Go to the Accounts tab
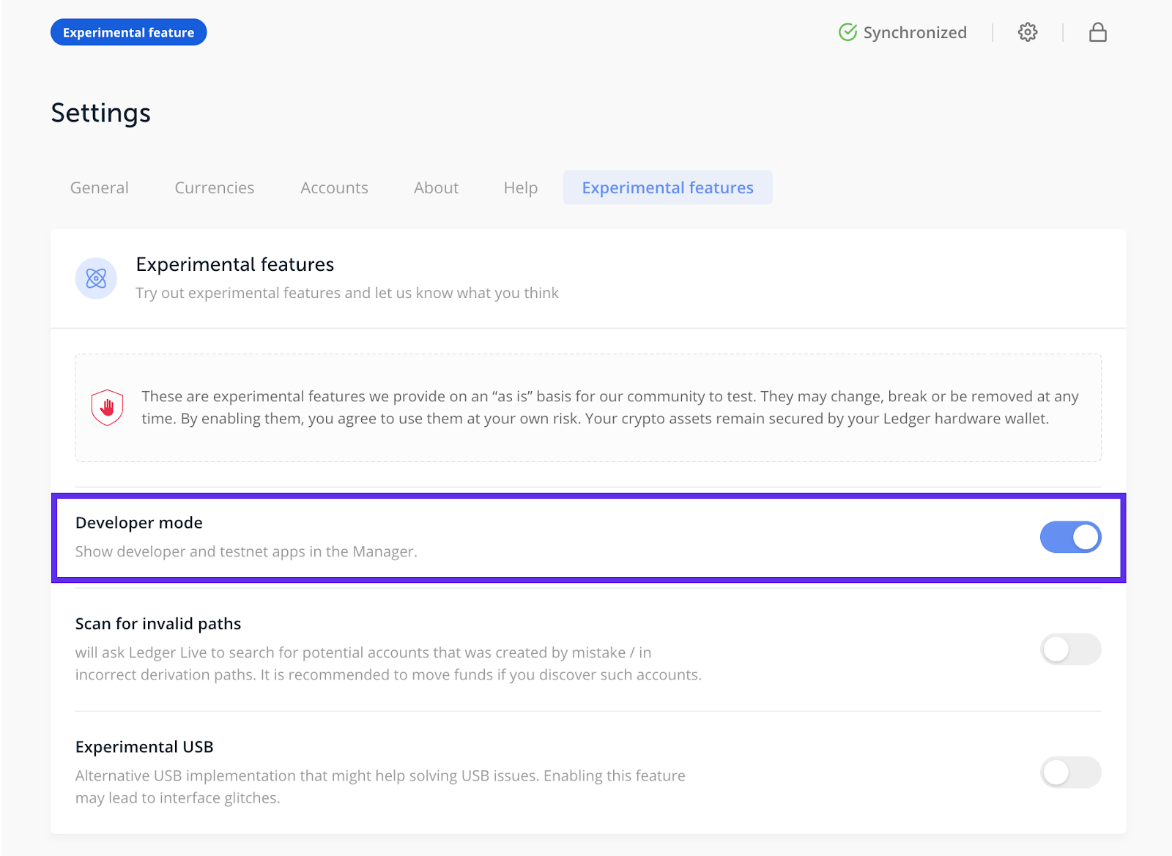Screen dimensions: 1172x856 pos(334,187)
